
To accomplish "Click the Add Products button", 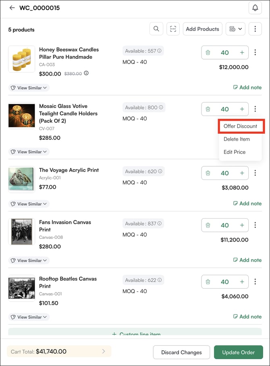I will tap(202, 29).
